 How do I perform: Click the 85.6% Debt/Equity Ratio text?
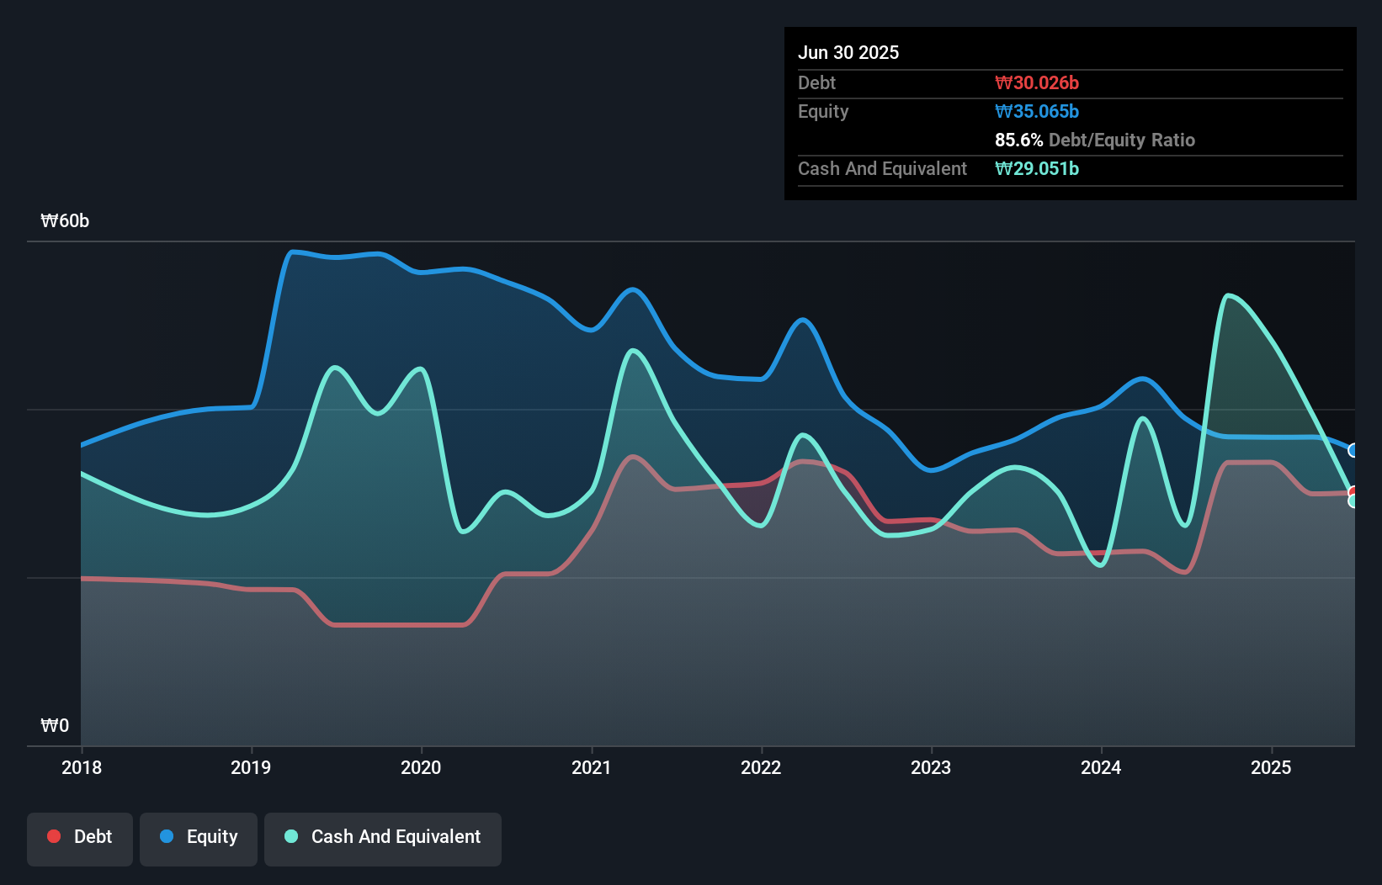click(1094, 140)
